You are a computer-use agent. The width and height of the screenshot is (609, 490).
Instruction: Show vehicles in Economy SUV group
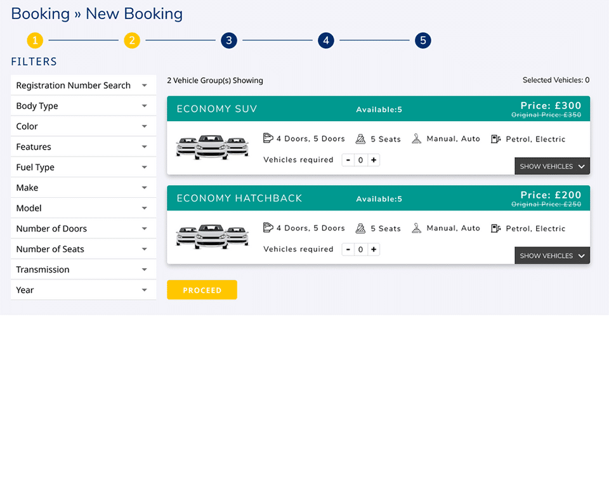click(x=552, y=167)
